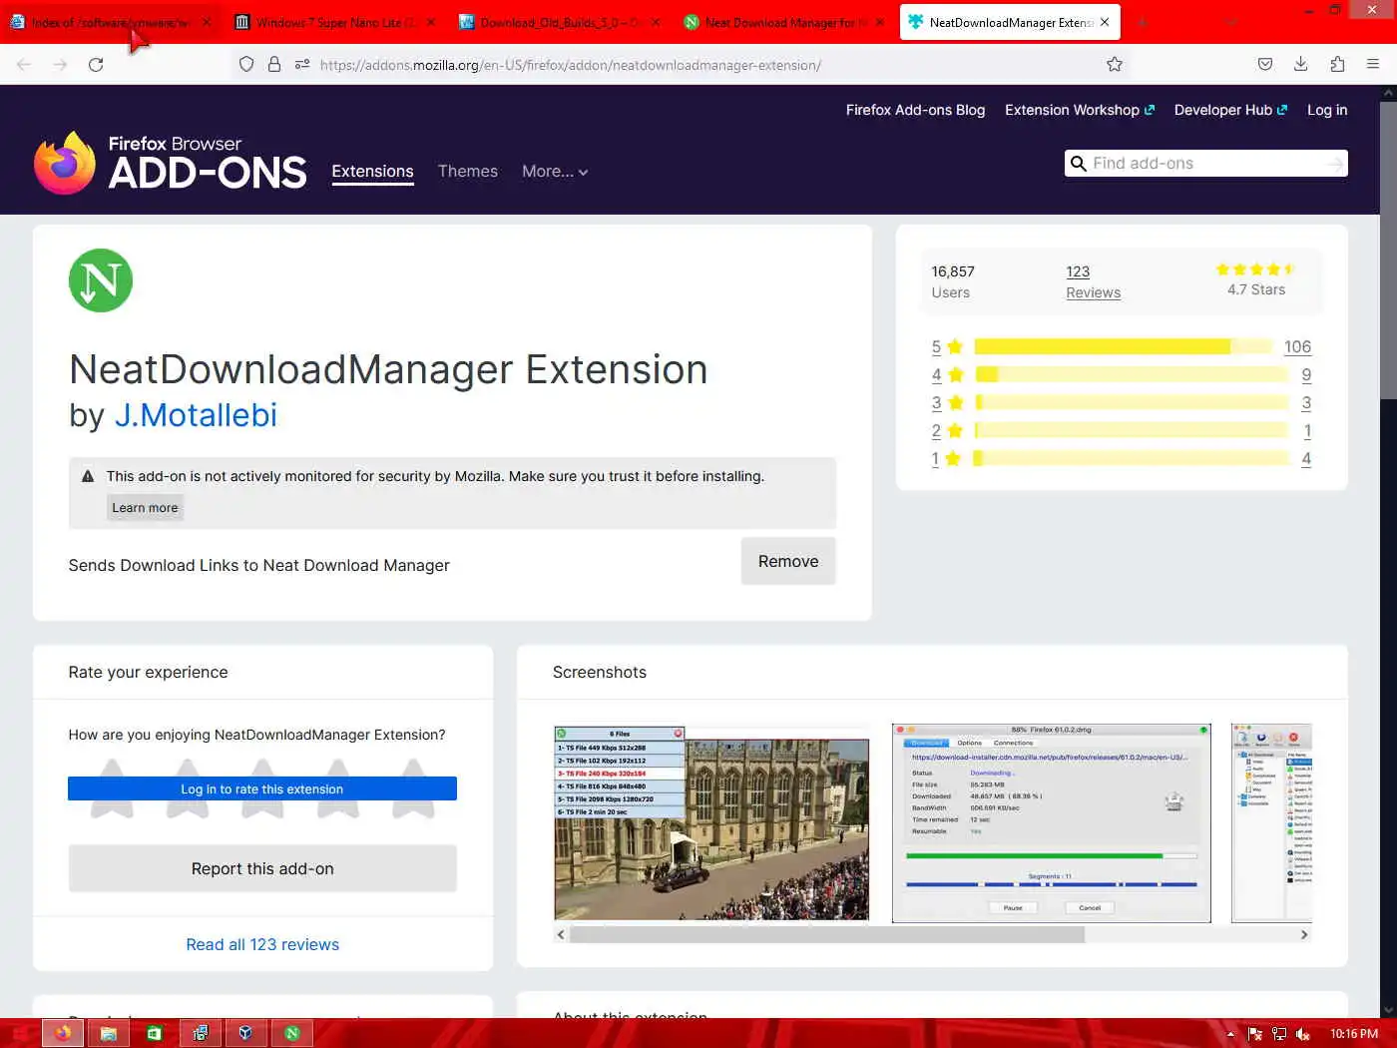Close the Windows 7 Super Nano Lite tab
The height and width of the screenshot is (1048, 1397).
pyautogui.click(x=431, y=22)
